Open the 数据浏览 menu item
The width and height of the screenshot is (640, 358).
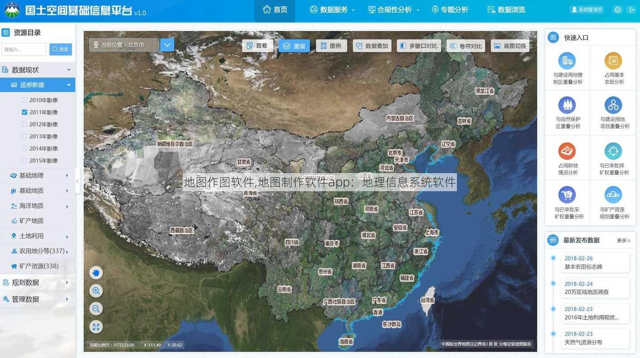tap(506, 10)
